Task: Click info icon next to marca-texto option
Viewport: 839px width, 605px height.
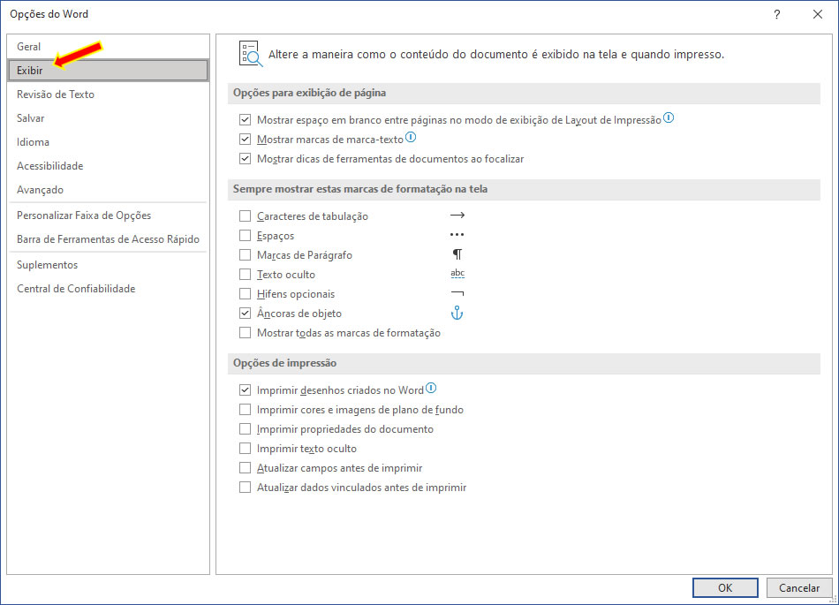Action: pos(411,138)
